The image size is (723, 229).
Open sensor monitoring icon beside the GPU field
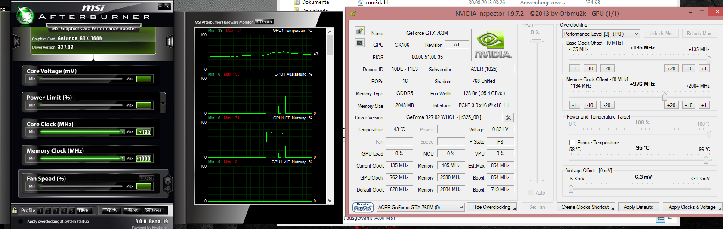[x=359, y=43]
